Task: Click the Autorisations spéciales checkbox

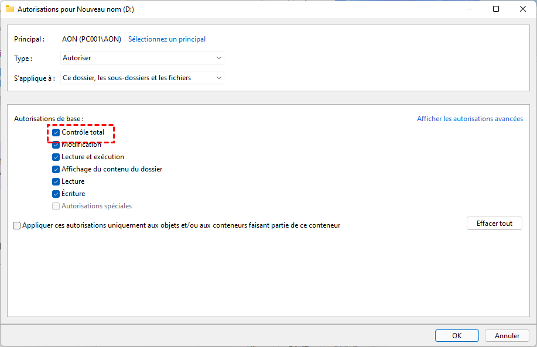Action: (x=56, y=207)
